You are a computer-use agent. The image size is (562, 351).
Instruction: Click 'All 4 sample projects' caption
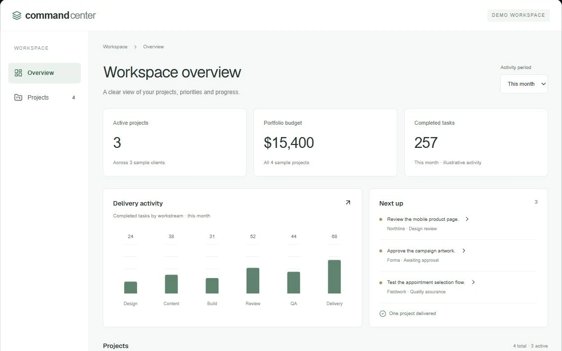[286, 162]
